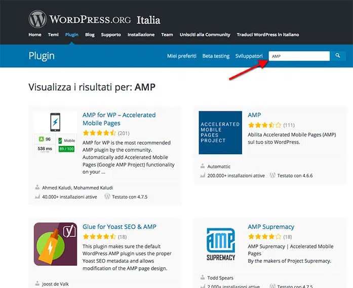Viewport: 353px width, 288px height.
Task: Click the author icon beside Automattic
Action: coord(203,166)
